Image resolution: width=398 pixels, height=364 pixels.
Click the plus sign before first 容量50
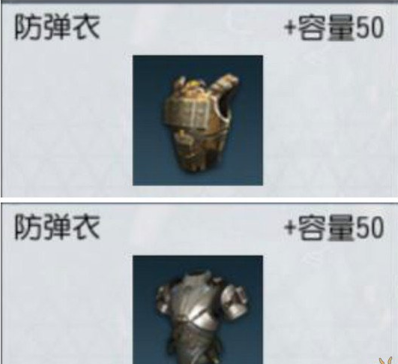tap(290, 27)
